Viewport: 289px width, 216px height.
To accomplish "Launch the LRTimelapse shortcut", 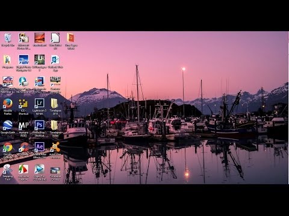I will pos(39,60).
